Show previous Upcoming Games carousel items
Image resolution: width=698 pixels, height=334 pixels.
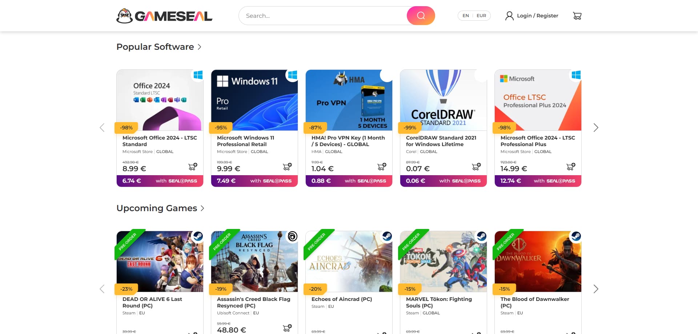pos(102,289)
